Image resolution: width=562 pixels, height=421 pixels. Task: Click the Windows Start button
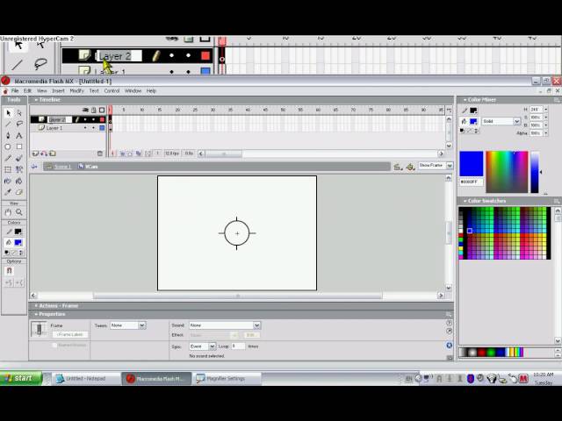(x=21, y=378)
